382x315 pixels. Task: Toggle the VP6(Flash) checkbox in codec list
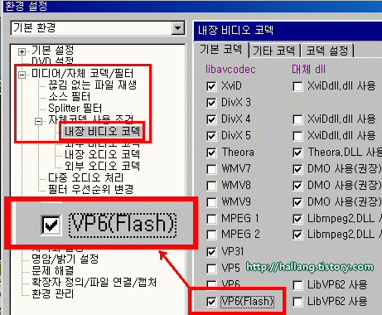tap(211, 302)
